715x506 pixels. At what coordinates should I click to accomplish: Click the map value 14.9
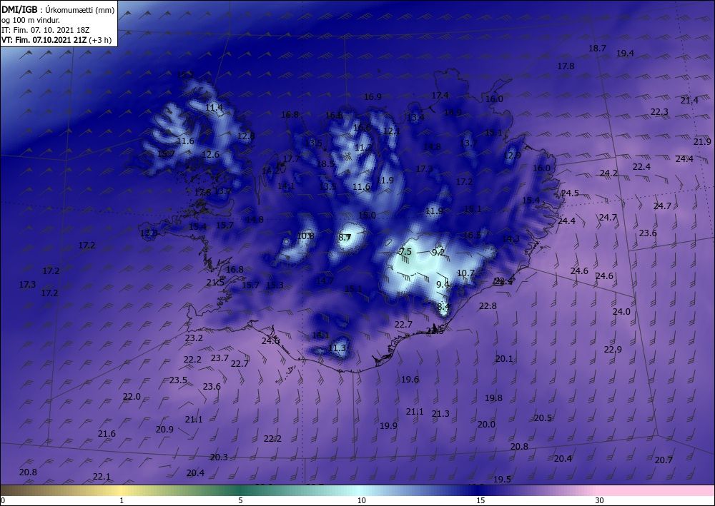[x=453, y=113]
